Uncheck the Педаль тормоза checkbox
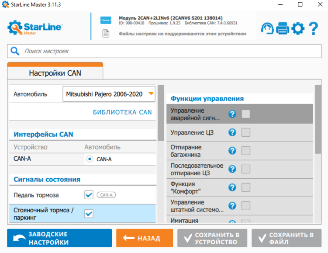The width and height of the screenshot is (328, 253). (89, 195)
